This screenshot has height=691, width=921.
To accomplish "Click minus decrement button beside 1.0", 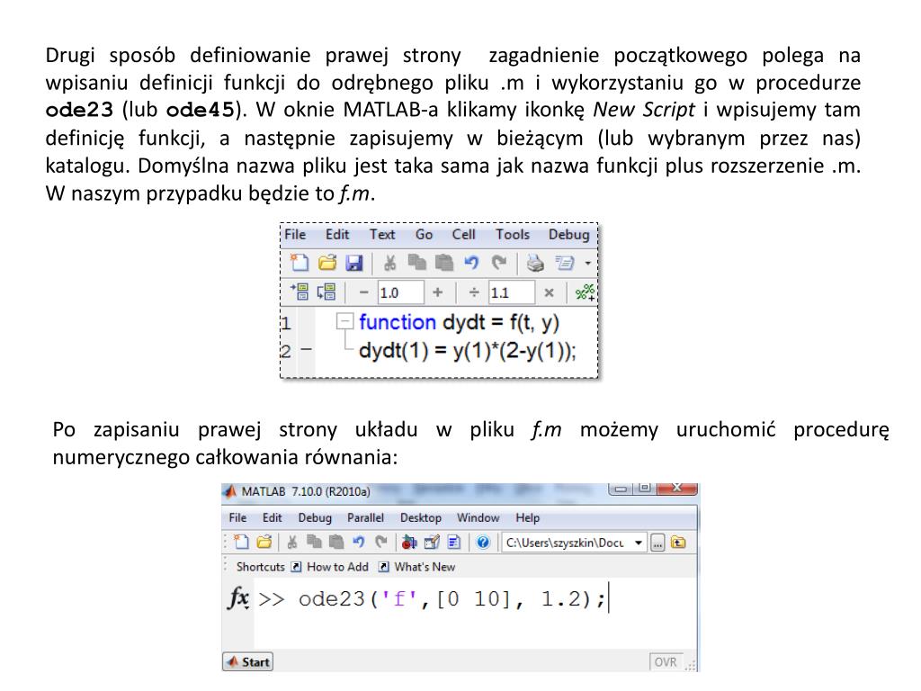I will [x=363, y=292].
